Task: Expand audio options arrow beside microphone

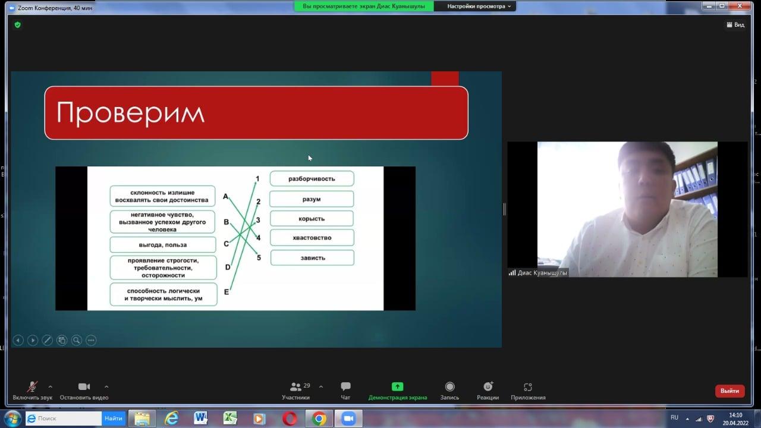Action: 50,386
